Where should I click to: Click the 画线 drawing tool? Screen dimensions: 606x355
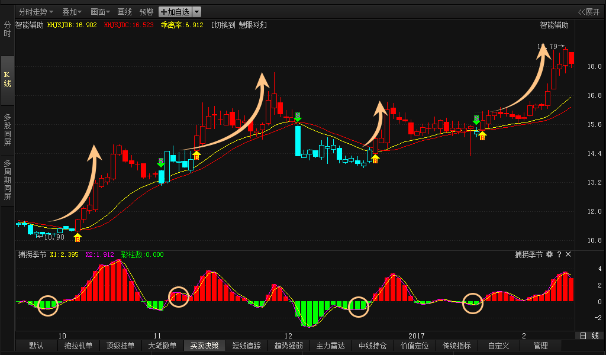click(x=125, y=12)
